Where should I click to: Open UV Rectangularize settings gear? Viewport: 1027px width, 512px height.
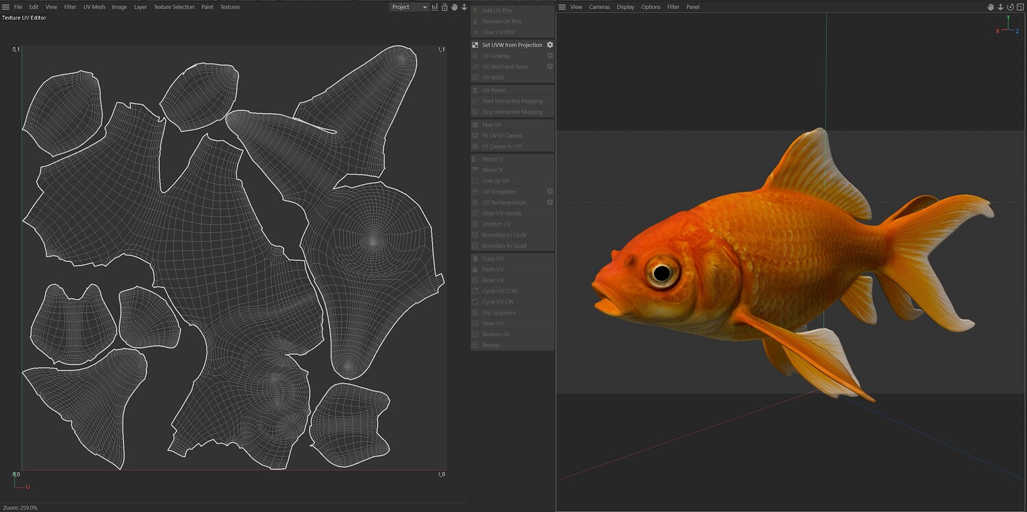(550, 203)
